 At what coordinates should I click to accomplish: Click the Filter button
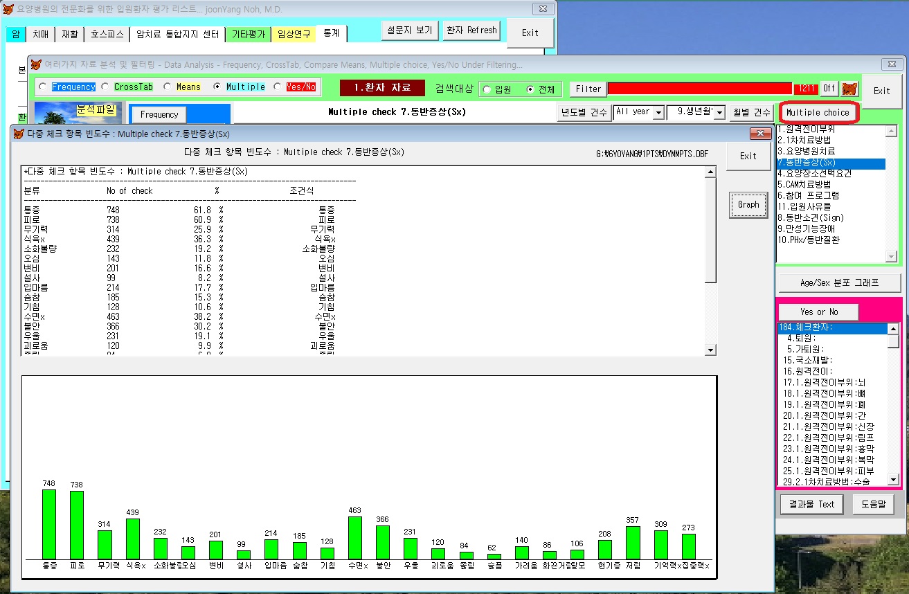click(588, 89)
